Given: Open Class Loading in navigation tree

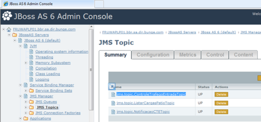Looking at the screenshot, I should click(x=48, y=74).
